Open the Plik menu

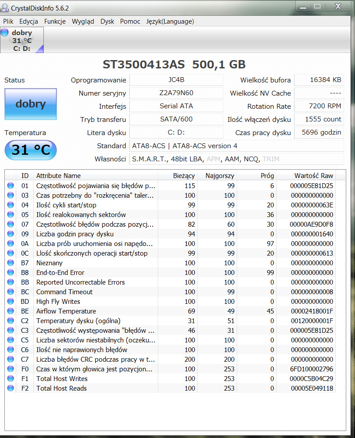8,21
